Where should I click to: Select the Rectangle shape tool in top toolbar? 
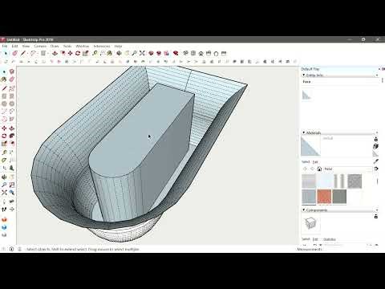43,54
